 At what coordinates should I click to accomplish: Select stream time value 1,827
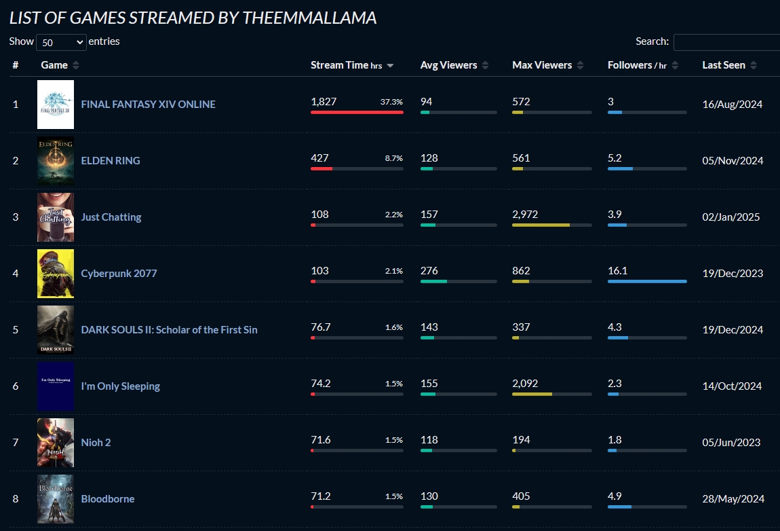[324, 102]
